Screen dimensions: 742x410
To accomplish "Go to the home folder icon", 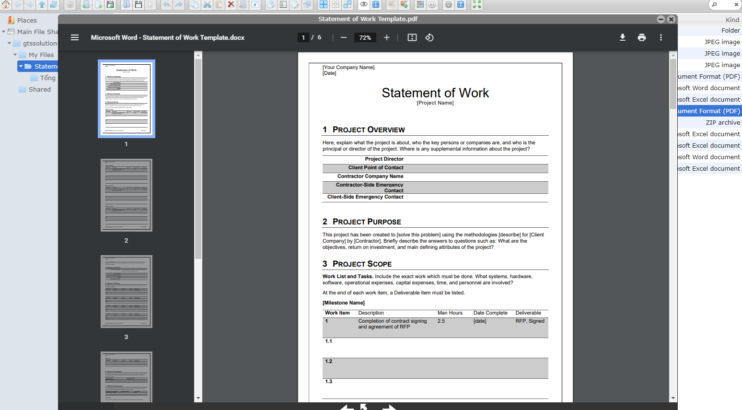I will click(x=6, y=5).
